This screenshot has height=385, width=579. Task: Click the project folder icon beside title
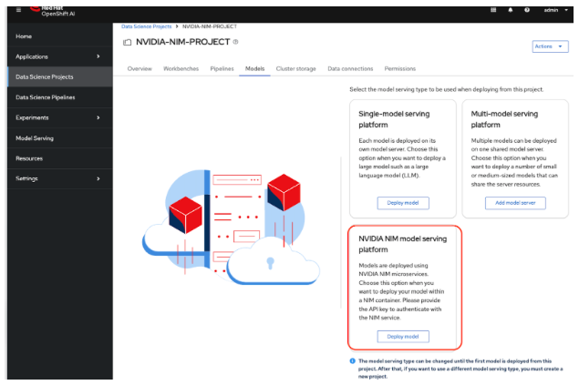coord(127,43)
